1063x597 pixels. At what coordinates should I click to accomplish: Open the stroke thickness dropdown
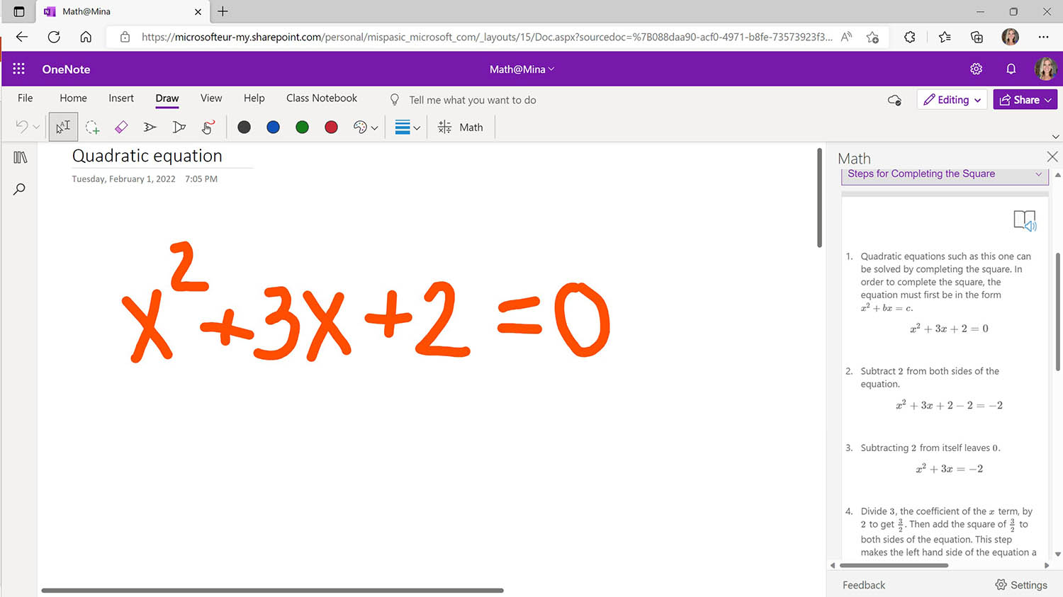click(406, 127)
